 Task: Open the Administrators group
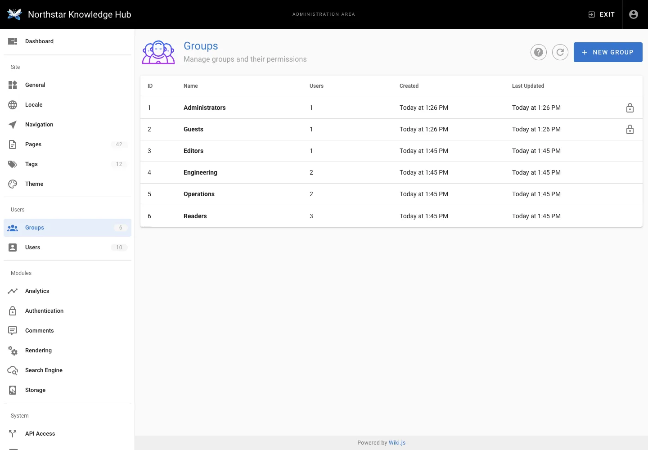pos(391,108)
